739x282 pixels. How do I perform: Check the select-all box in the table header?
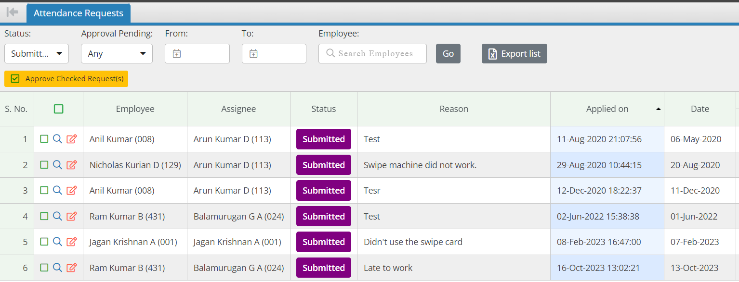[x=58, y=109]
